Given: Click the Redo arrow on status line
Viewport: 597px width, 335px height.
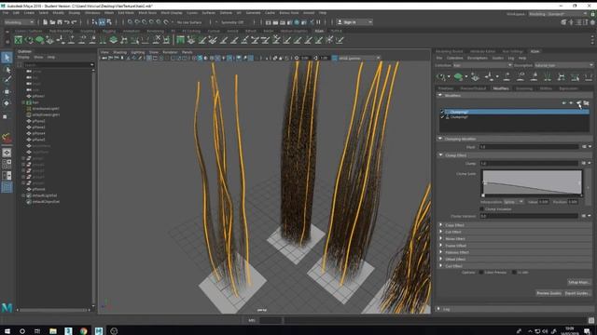Looking at the screenshot, I should point(75,22).
